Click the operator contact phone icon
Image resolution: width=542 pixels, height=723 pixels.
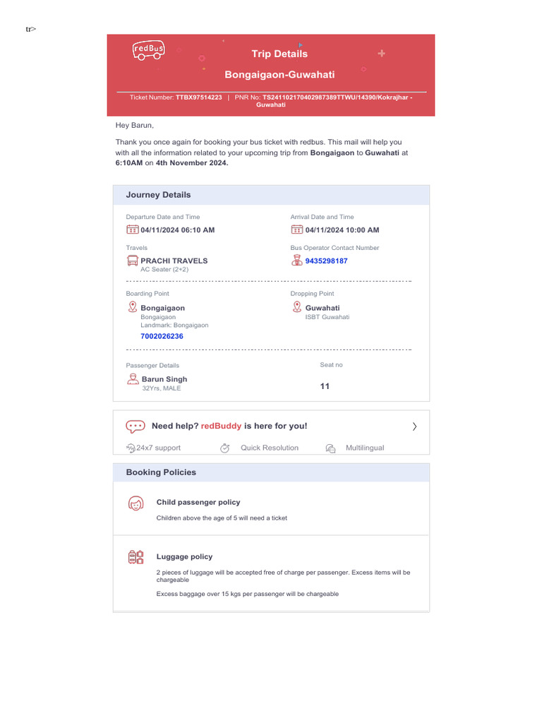(296, 261)
